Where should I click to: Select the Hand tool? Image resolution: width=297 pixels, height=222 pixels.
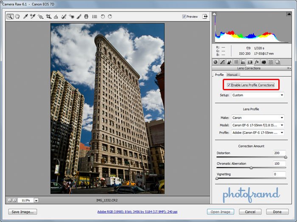(17, 17)
